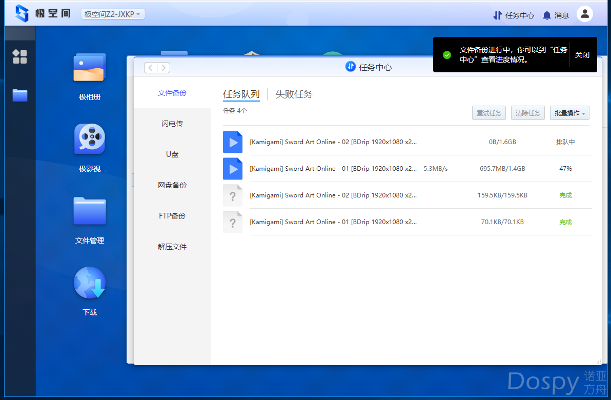
Task: Click the 0B/1.6GB size text
Action: (502, 142)
